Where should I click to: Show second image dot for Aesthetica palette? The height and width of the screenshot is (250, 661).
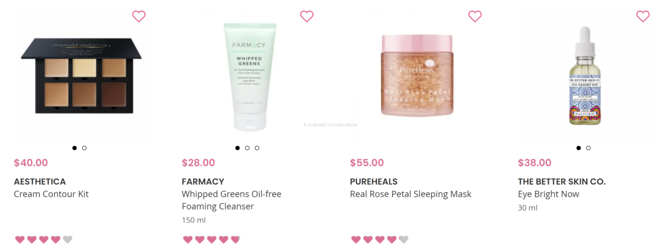pos(84,148)
